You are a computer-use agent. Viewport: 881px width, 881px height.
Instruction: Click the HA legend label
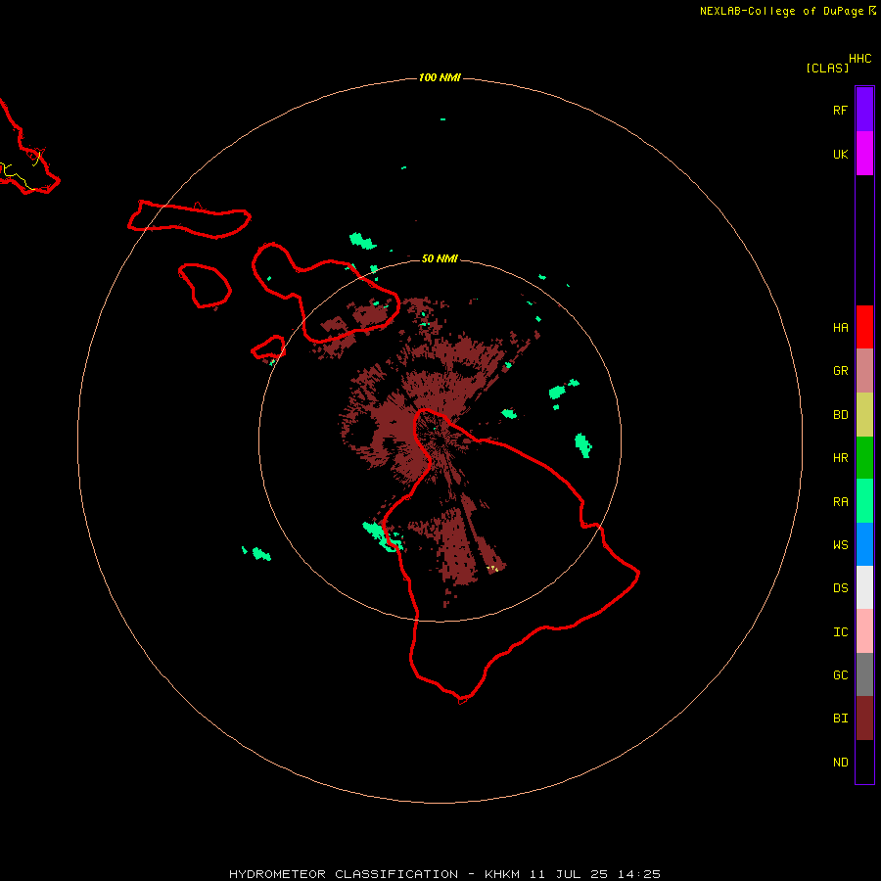tap(840, 328)
